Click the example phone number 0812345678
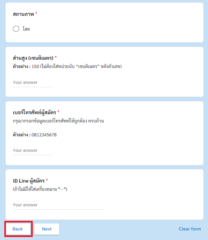 pos(44,135)
